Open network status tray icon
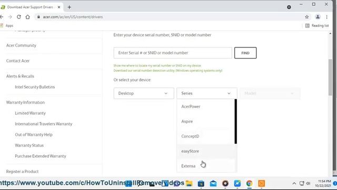This screenshot has height=190, width=337. point(302,184)
